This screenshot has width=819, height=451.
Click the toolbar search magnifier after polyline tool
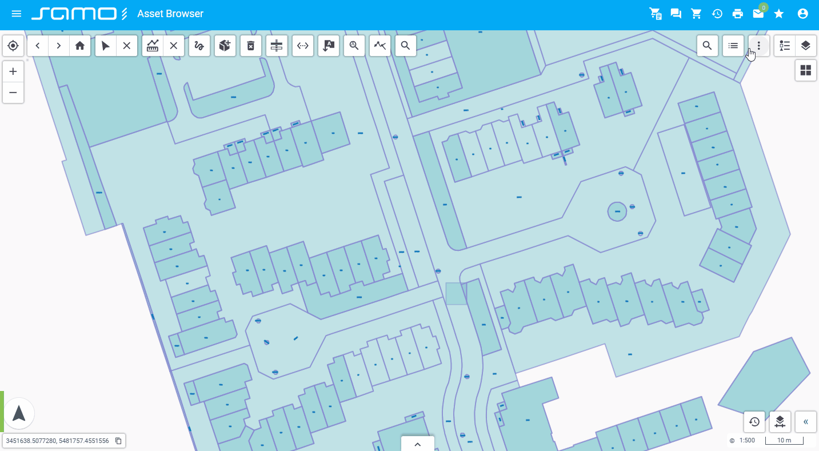tap(406, 46)
